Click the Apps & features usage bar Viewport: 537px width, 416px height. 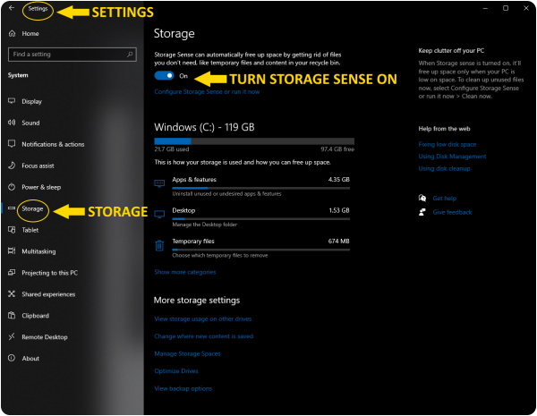[x=261, y=188]
